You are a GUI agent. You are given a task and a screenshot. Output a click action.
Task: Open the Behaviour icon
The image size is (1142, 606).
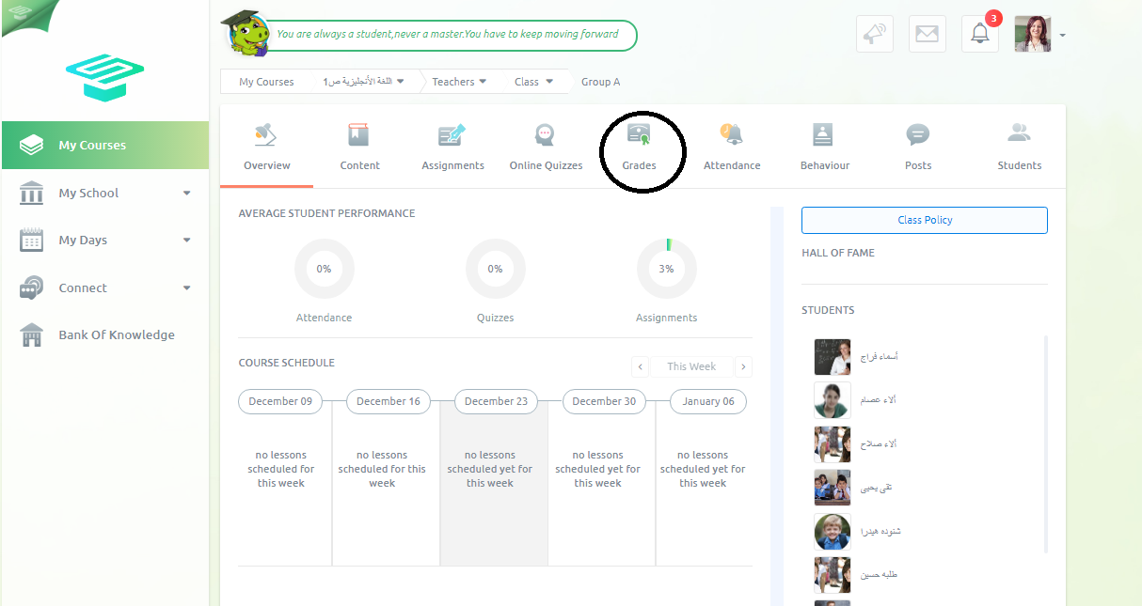(x=823, y=135)
